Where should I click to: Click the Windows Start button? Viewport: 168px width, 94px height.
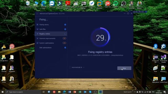(x=2, y=92)
